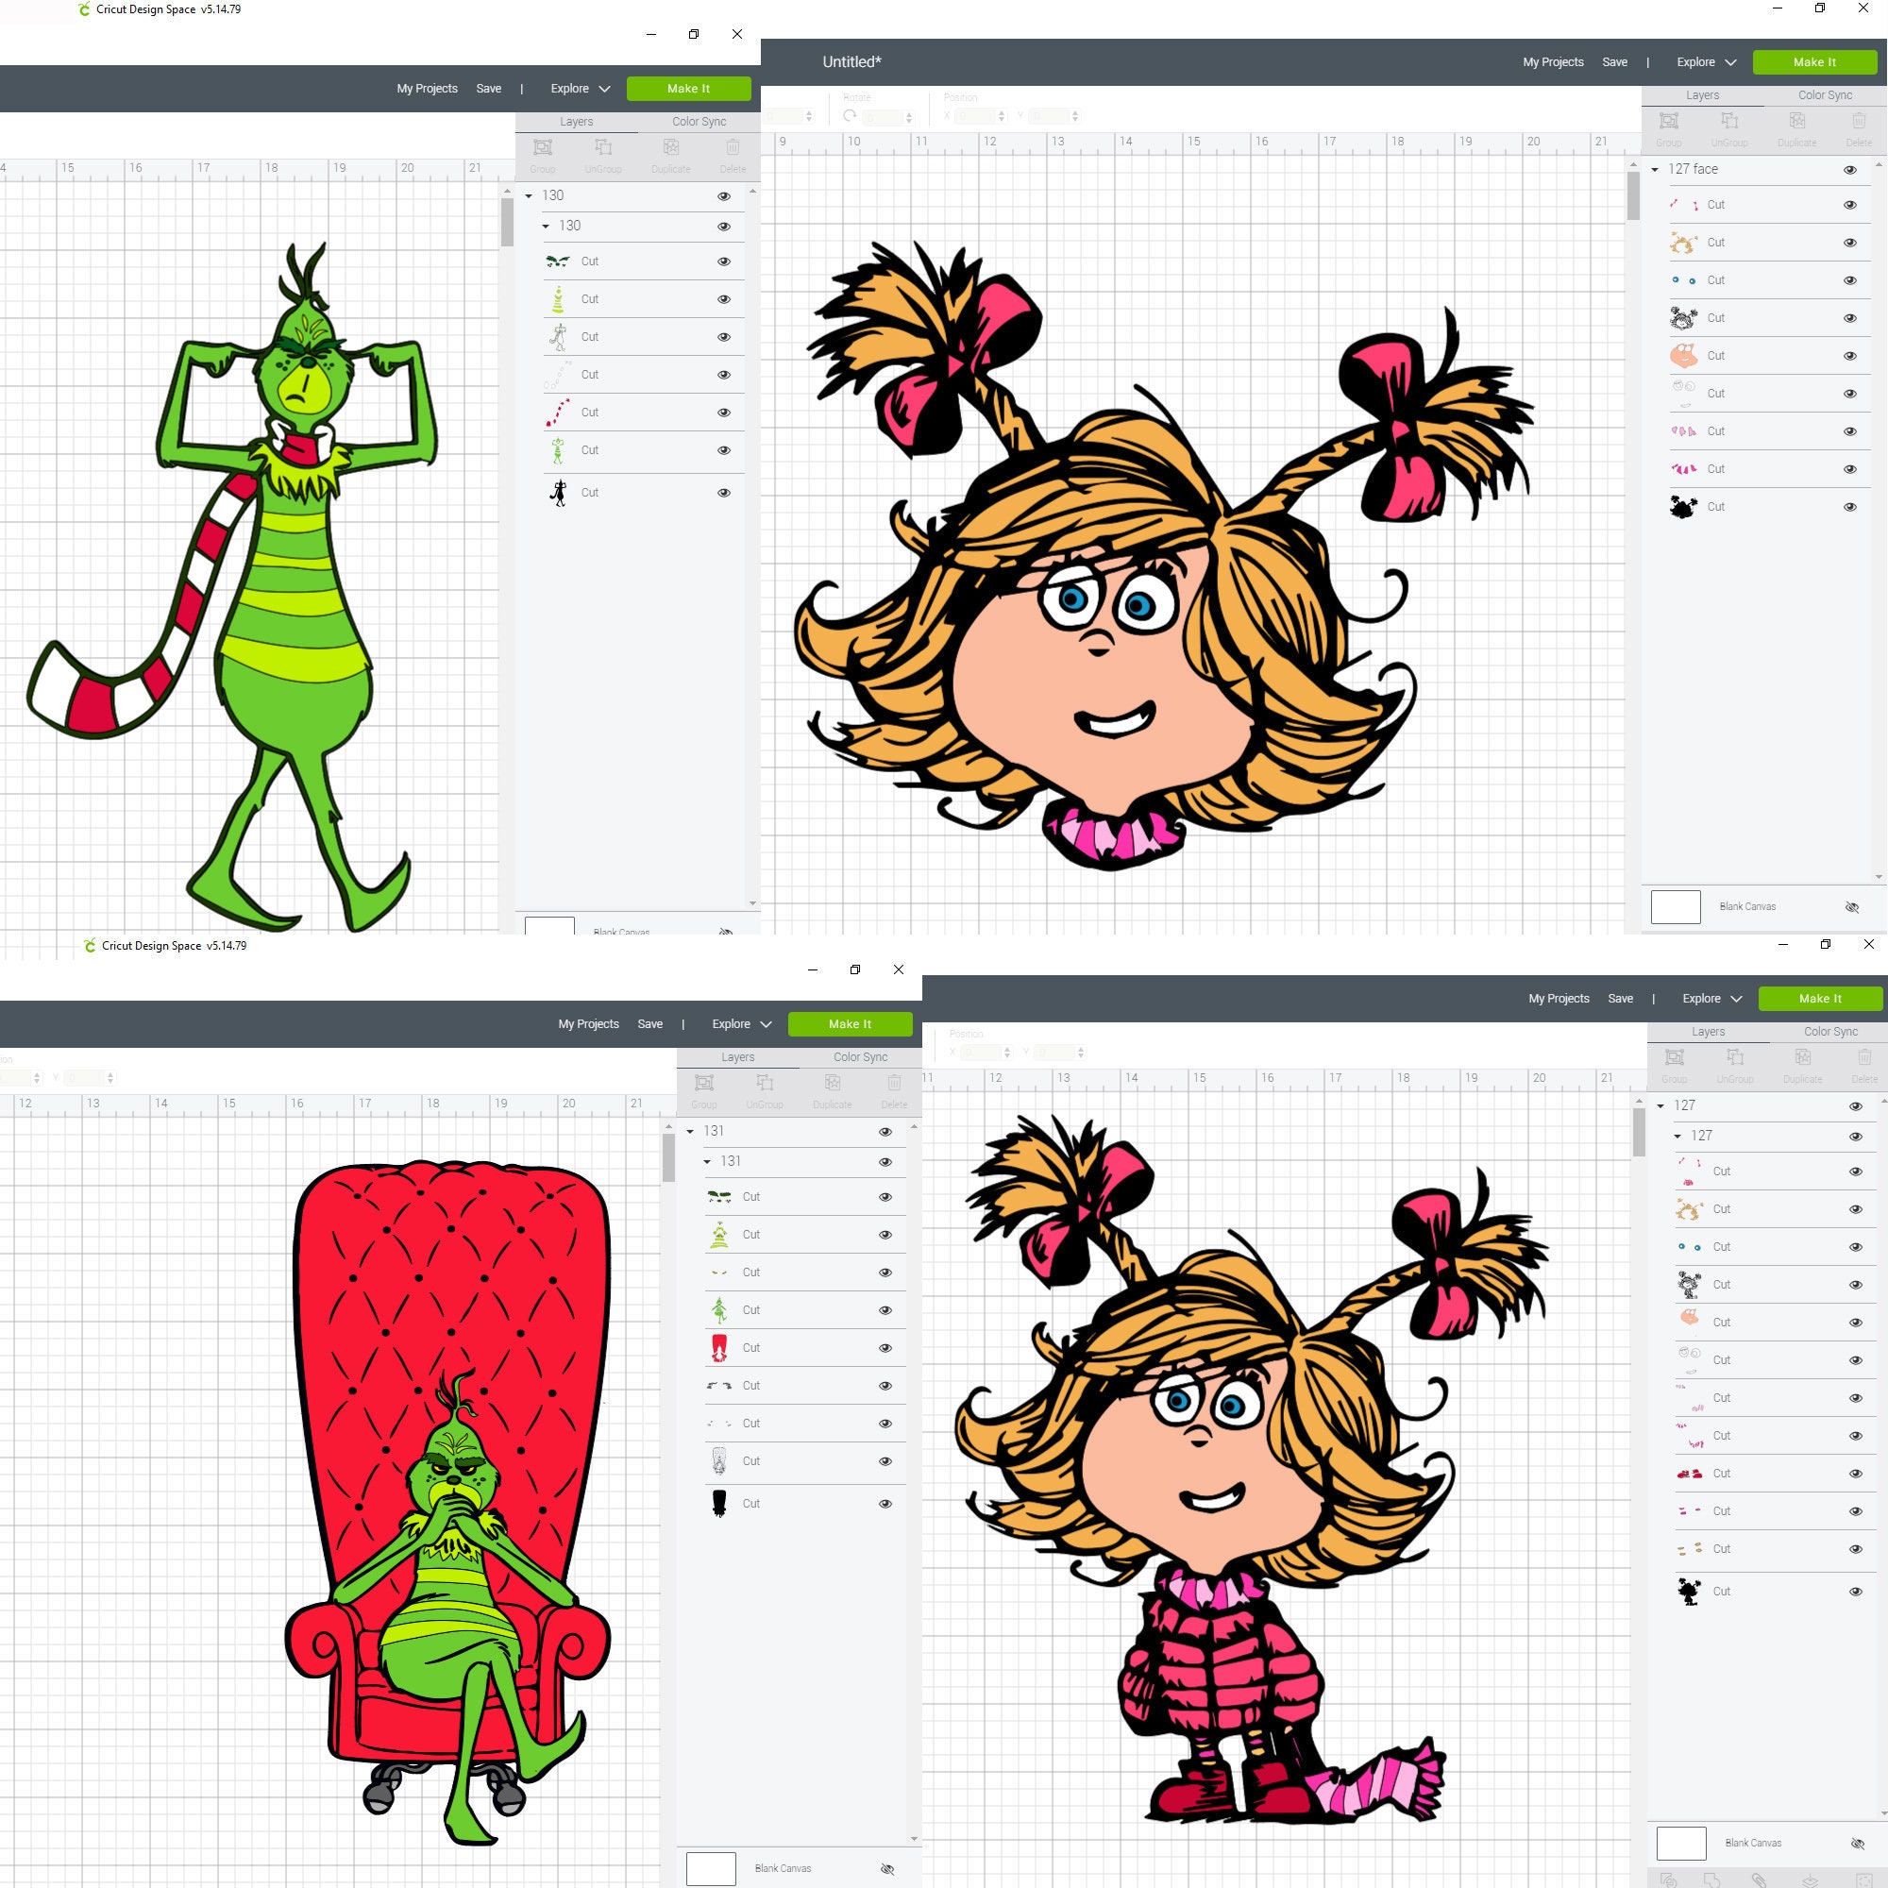Viewport: 1888px width, 1888px height.
Task: Click the Duplicate icon in the bottom-right 127 window
Action: [1802, 1057]
